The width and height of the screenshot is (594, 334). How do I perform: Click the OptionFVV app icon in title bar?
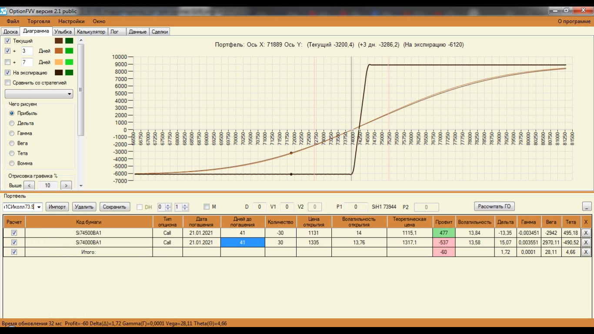[x=4, y=11]
